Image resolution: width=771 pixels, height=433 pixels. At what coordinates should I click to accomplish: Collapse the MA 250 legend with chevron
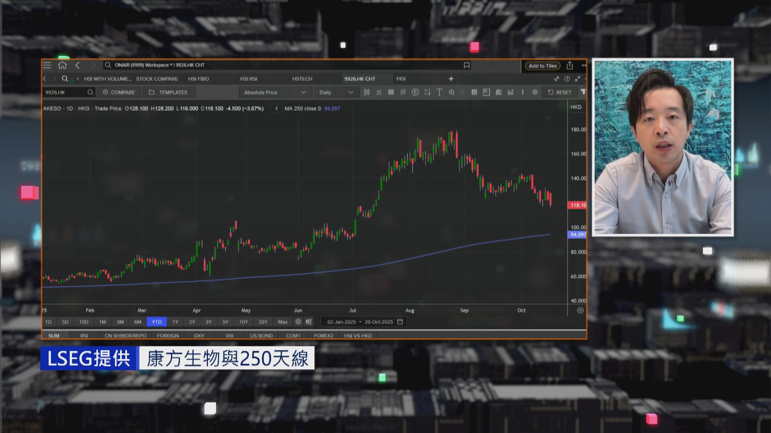pyautogui.click(x=276, y=108)
